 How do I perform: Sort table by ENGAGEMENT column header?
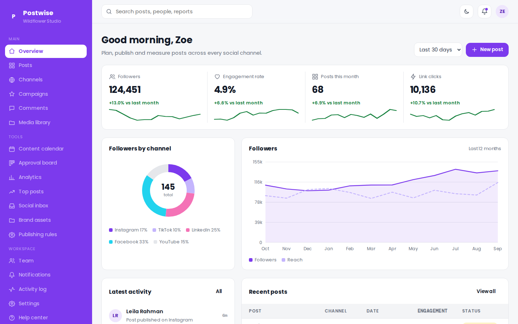click(x=432, y=311)
